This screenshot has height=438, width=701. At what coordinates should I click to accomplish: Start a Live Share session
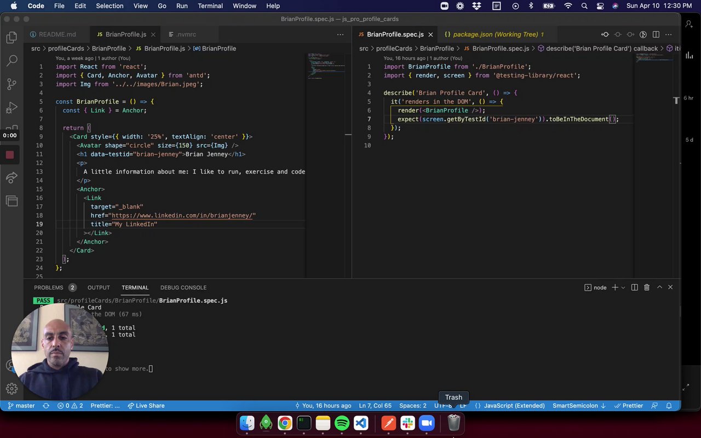(x=146, y=406)
